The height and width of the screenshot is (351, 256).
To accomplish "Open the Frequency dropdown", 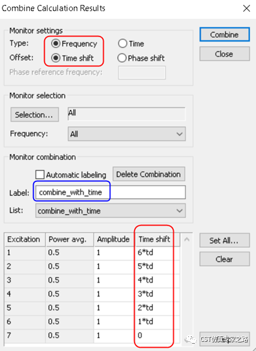I will pyautogui.click(x=127, y=134).
